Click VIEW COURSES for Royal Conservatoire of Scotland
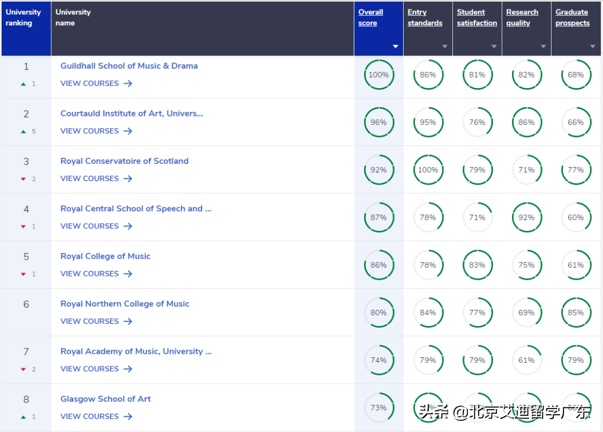 [x=89, y=178]
